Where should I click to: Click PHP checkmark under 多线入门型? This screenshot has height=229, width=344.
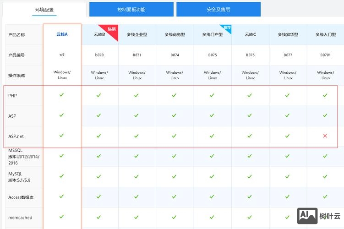(x=325, y=95)
